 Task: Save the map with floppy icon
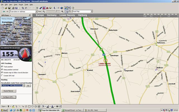(x=9, y=8)
